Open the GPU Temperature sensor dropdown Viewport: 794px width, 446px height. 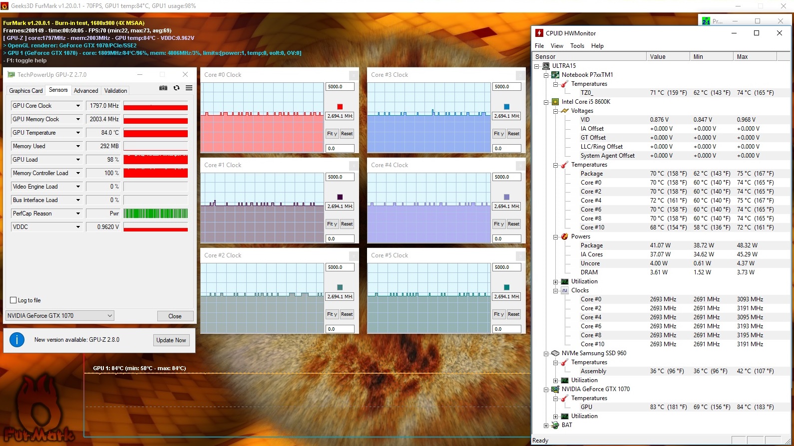click(78, 133)
